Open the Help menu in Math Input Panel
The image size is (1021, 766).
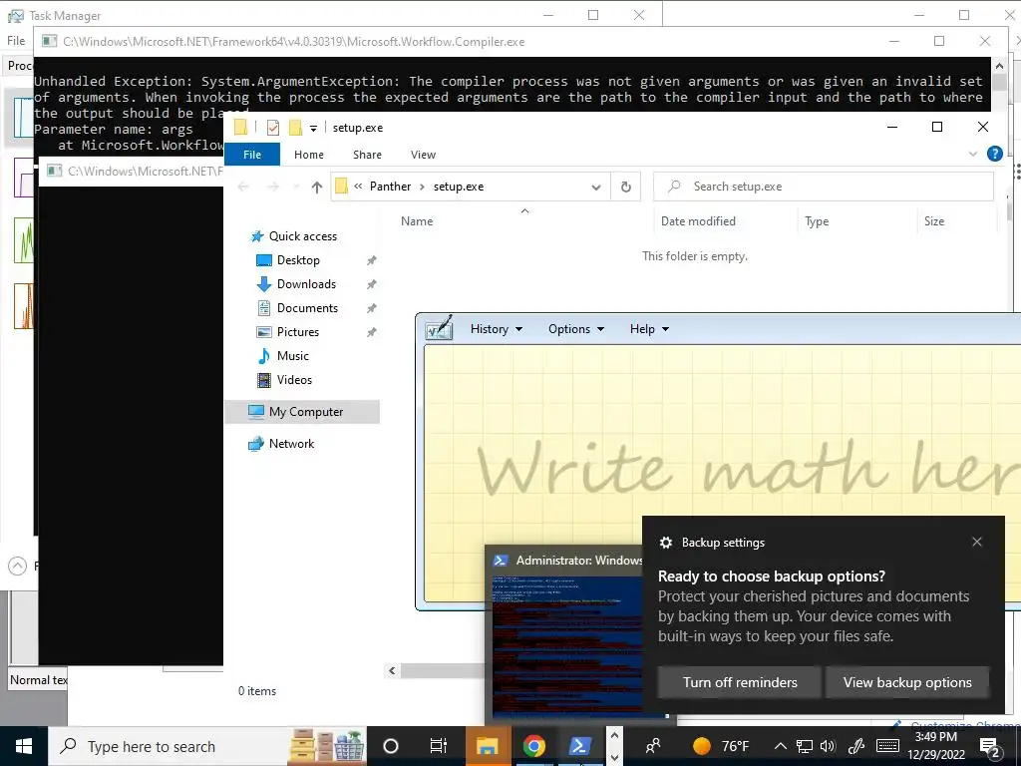(649, 329)
